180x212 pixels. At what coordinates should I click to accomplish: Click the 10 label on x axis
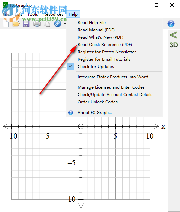point(150,136)
